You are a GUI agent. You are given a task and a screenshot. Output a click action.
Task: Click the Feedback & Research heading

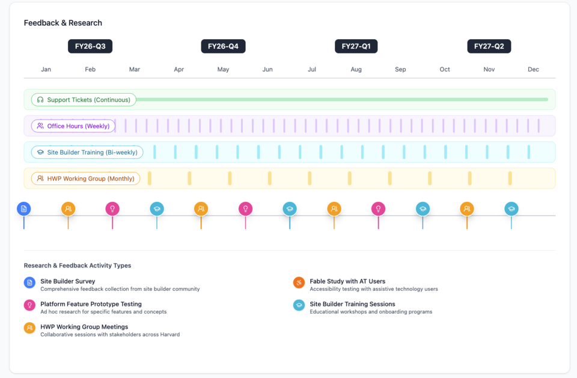click(63, 23)
